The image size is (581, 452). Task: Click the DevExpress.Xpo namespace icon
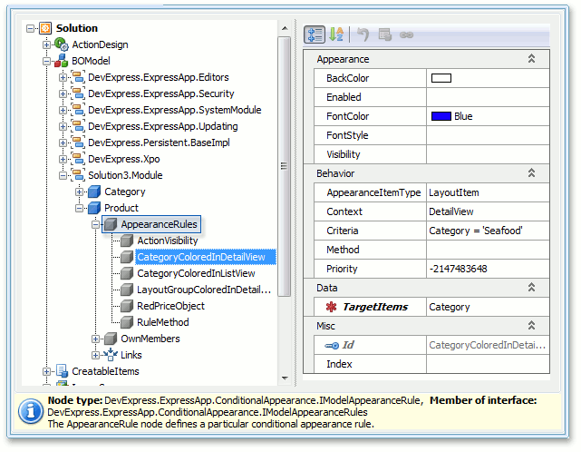tap(78, 159)
